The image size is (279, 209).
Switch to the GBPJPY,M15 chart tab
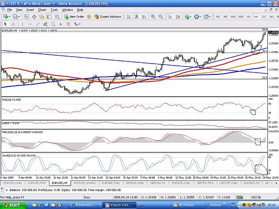pyautogui.click(x=205, y=183)
